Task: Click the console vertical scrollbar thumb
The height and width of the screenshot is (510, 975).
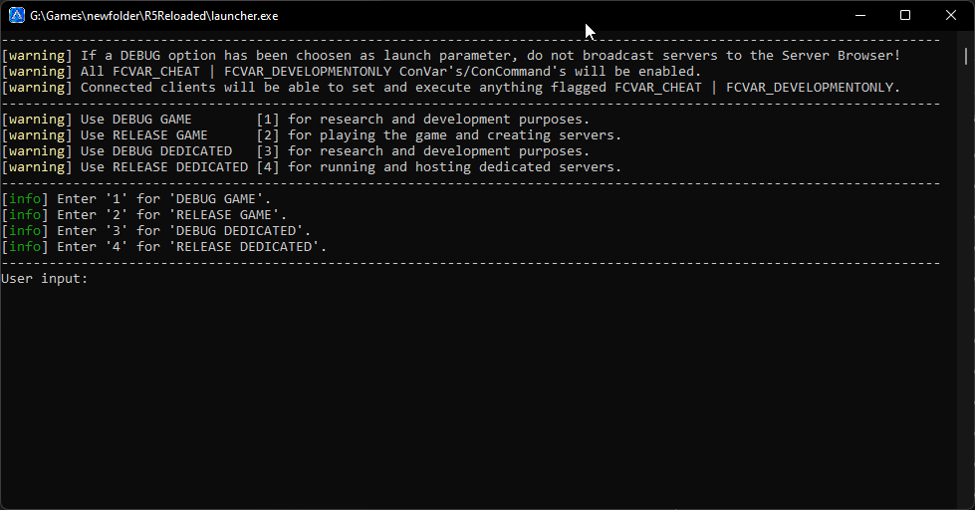Action: (x=966, y=56)
